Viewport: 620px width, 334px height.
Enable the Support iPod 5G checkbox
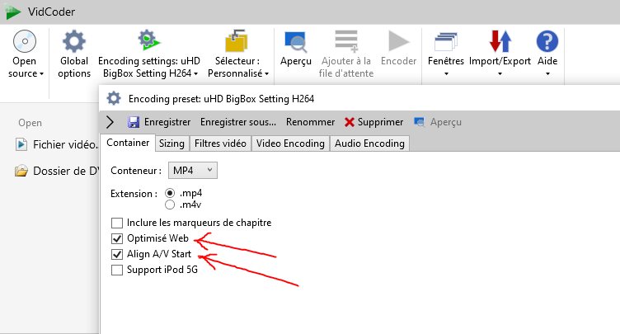coord(117,270)
